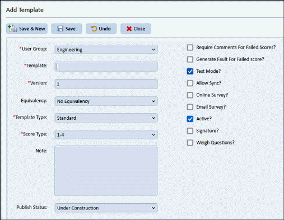Click into the Version input field
The height and width of the screenshot is (220, 284).
click(106, 84)
